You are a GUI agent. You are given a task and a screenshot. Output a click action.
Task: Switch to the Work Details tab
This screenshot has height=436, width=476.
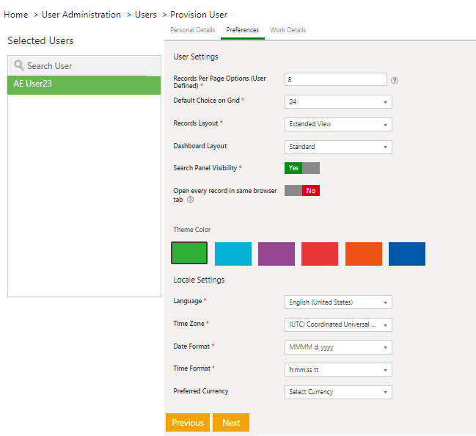[288, 30]
